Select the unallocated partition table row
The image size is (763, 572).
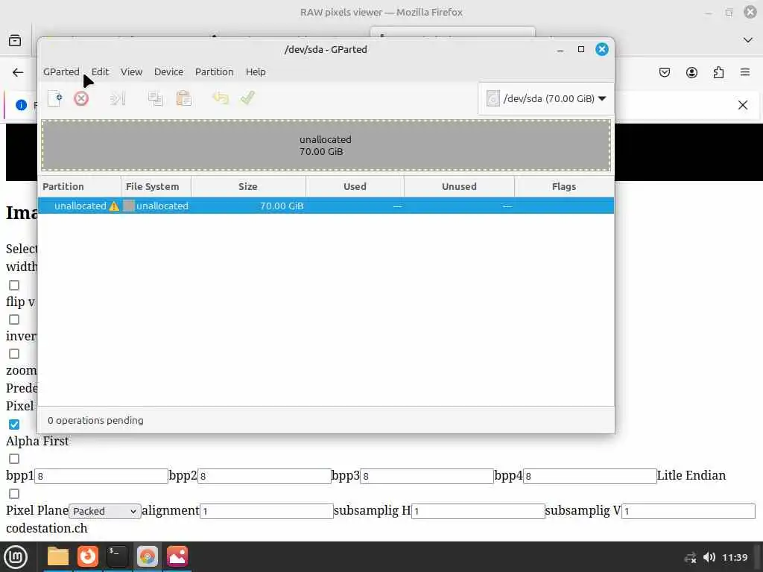(x=326, y=206)
